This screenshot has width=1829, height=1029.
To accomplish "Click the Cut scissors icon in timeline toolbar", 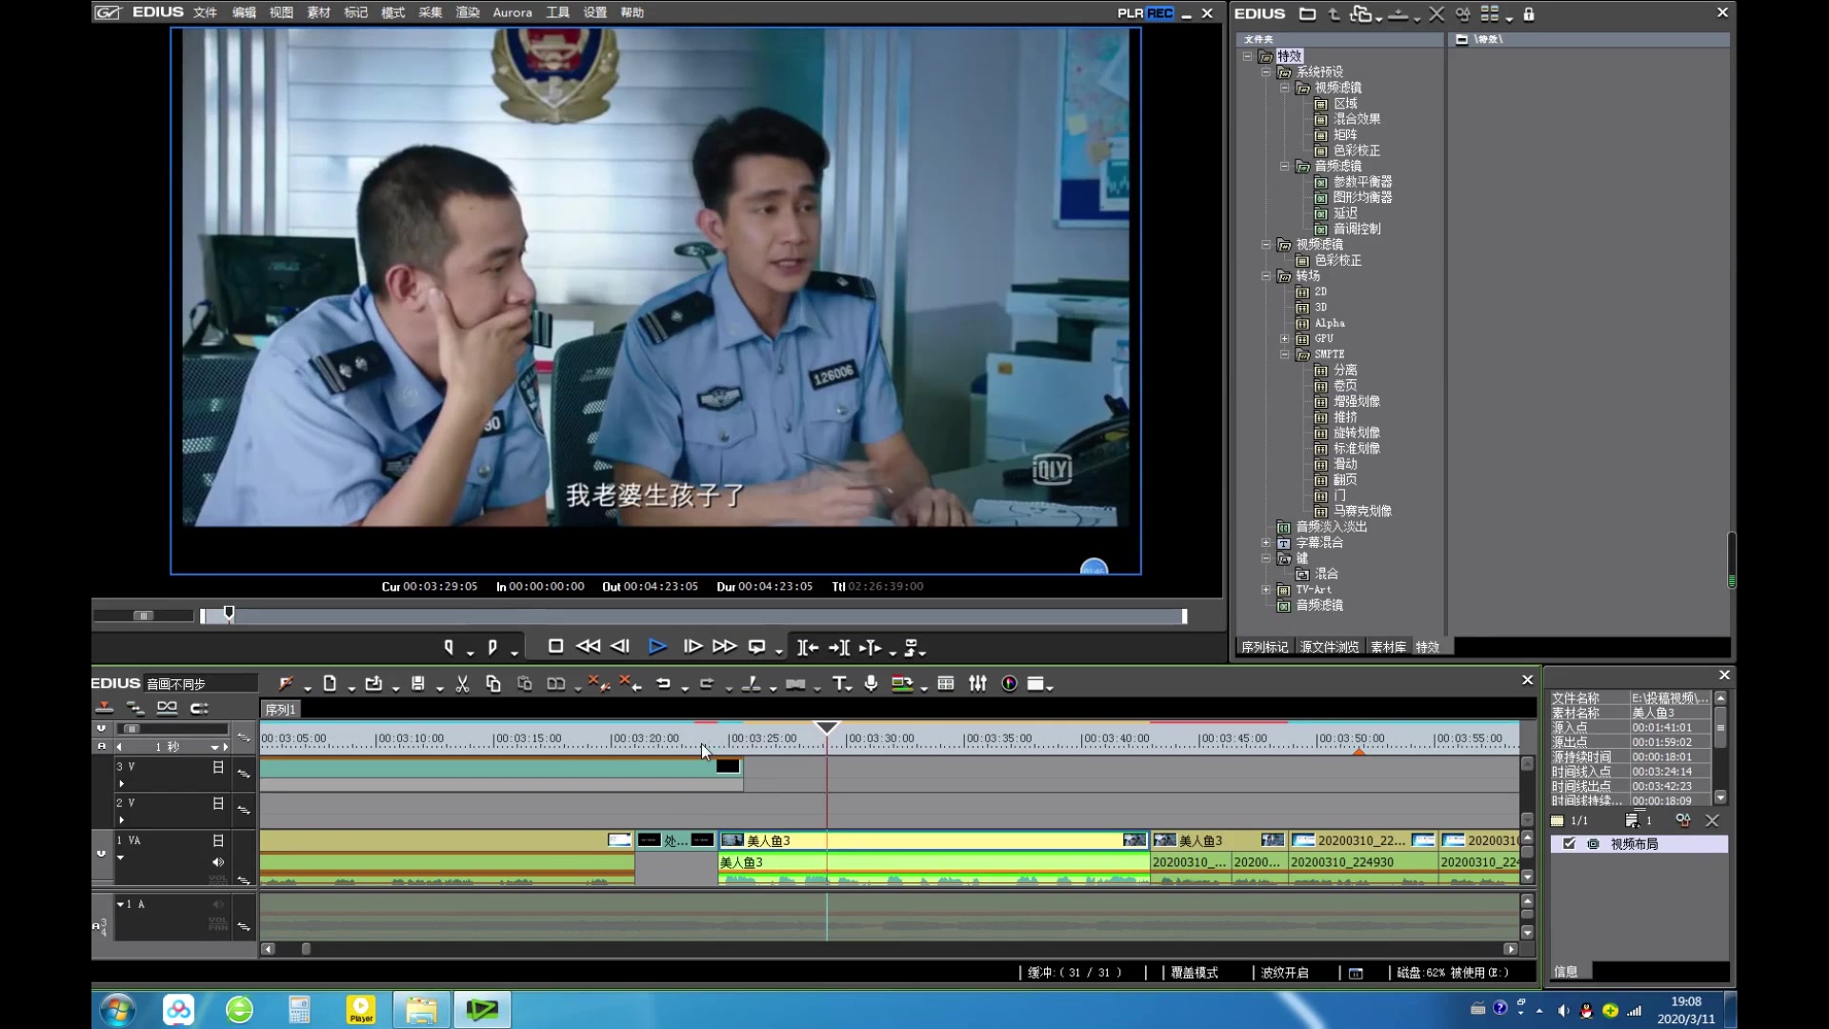I will (x=462, y=683).
